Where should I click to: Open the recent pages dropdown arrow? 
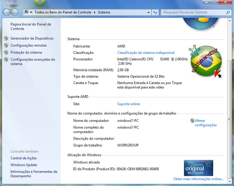21,13
